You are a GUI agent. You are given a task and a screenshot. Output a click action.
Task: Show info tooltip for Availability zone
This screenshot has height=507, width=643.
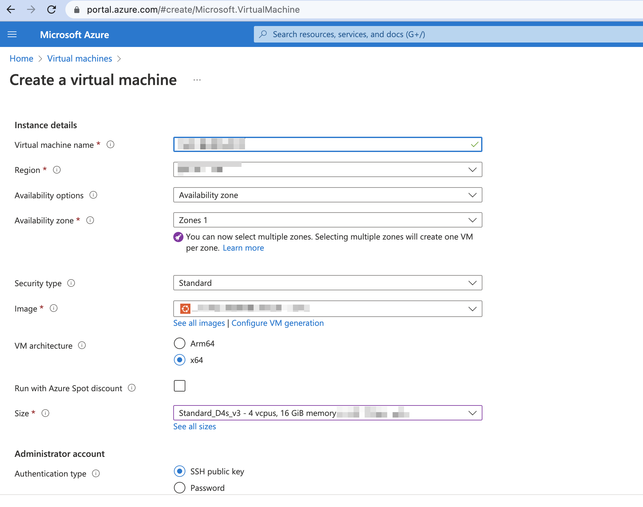point(90,220)
